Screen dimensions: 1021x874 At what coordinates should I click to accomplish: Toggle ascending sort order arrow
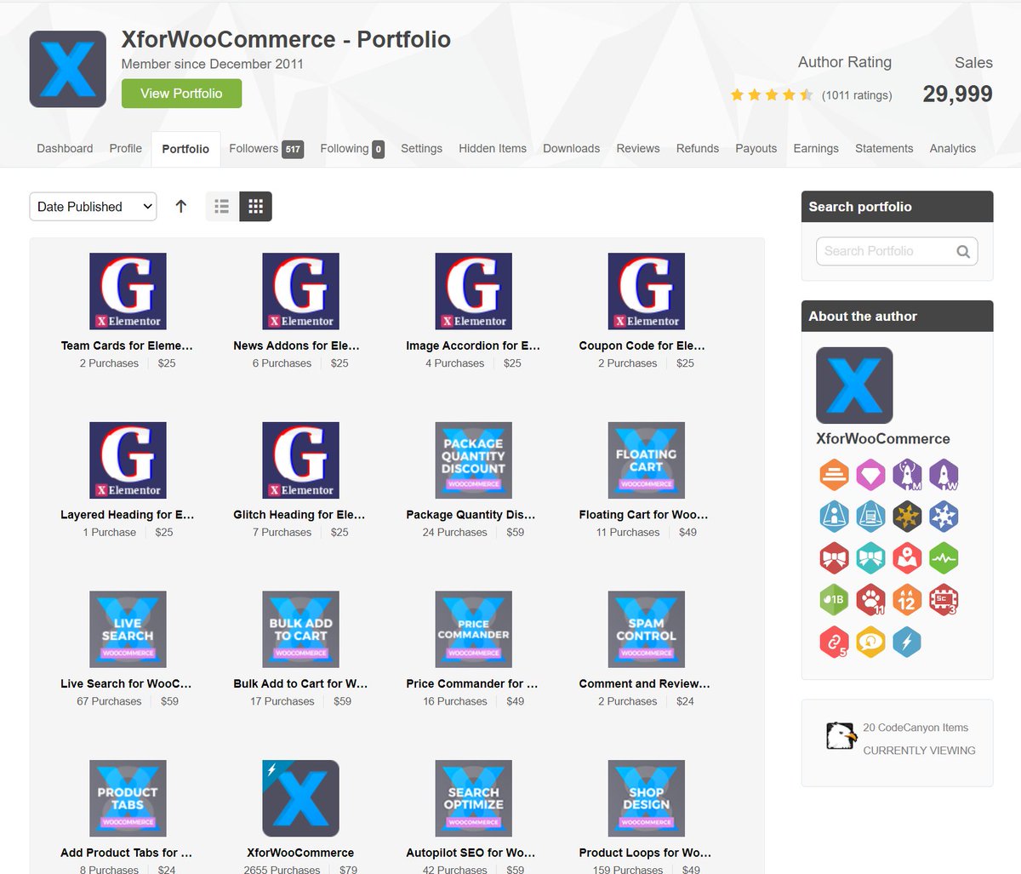[x=180, y=206]
